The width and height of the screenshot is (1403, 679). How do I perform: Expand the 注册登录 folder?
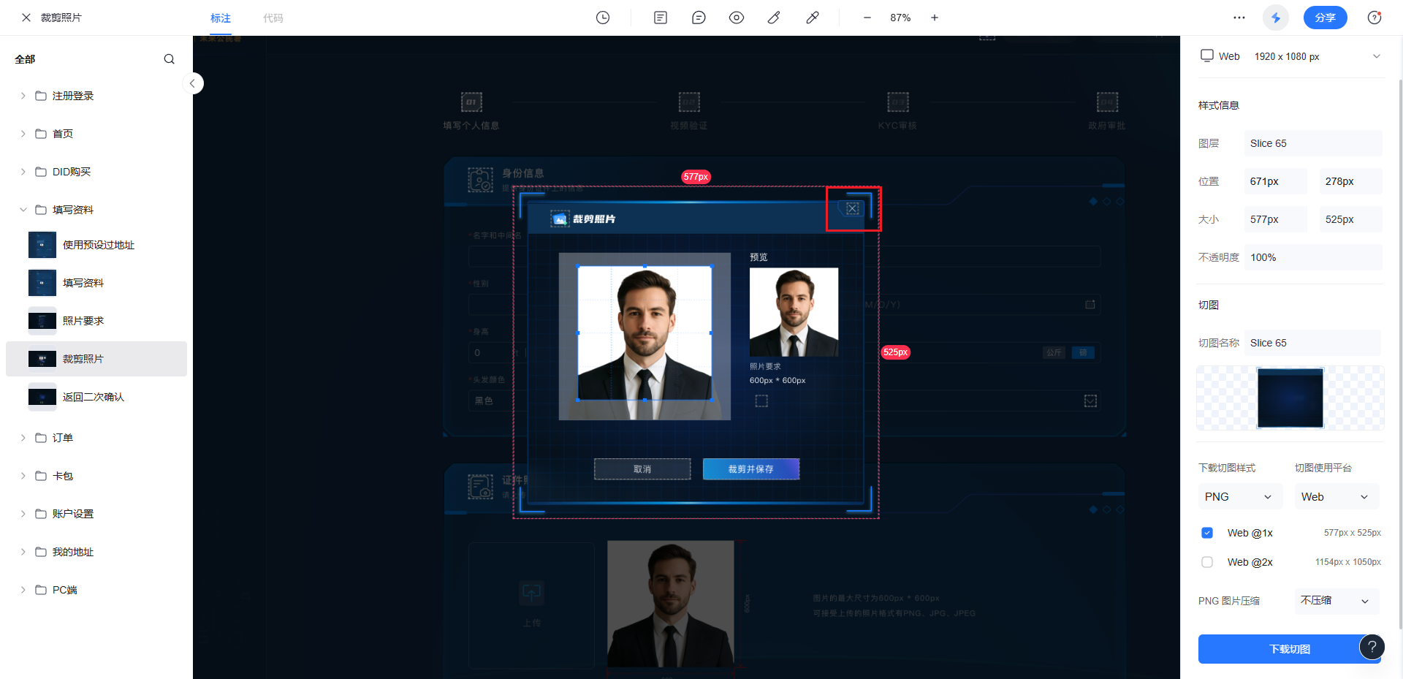pos(23,96)
